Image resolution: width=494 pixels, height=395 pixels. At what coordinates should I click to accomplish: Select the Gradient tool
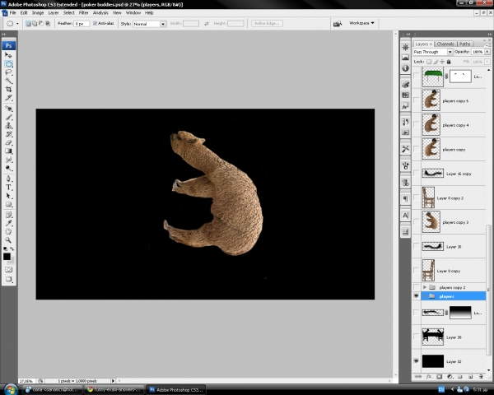(x=8, y=151)
